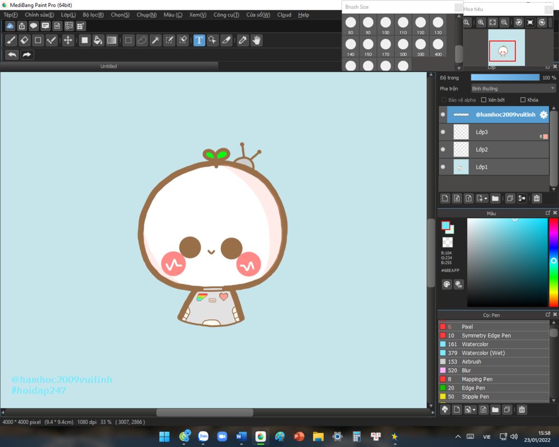559x447 pixels.
Task: Show hidden system tray icons
Action: (458, 437)
